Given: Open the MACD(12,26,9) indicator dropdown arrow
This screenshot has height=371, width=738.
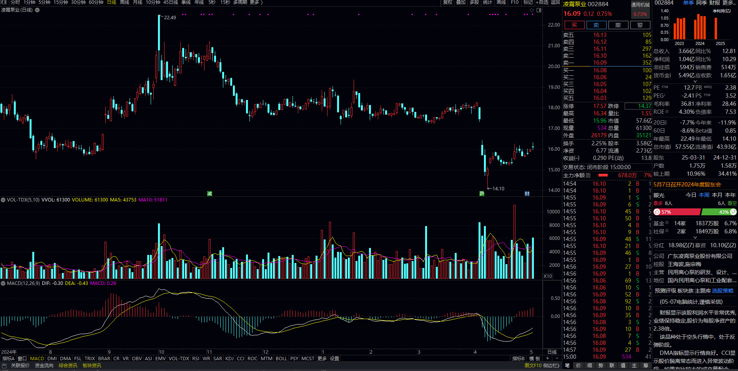Looking at the screenshot, I should point(3,283).
